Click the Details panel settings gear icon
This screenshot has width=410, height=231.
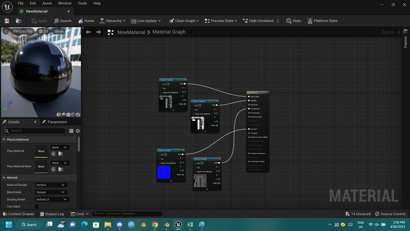pyautogui.click(x=78, y=131)
